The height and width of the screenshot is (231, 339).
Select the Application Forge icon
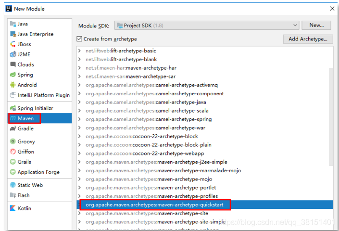[x=13, y=172]
